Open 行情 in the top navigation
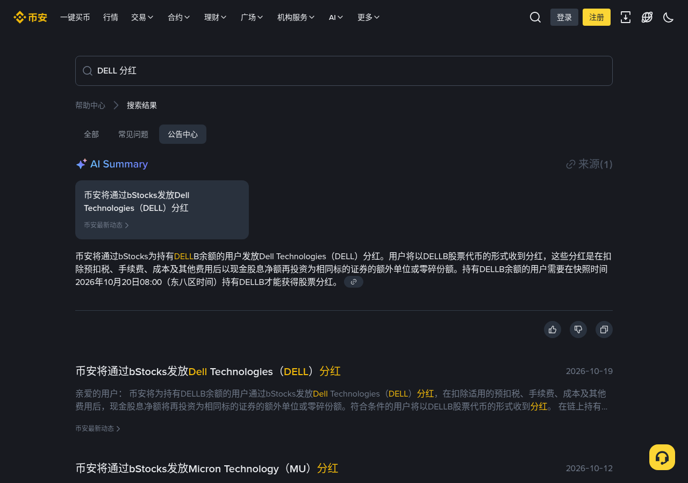688x483 pixels. click(x=111, y=17)
